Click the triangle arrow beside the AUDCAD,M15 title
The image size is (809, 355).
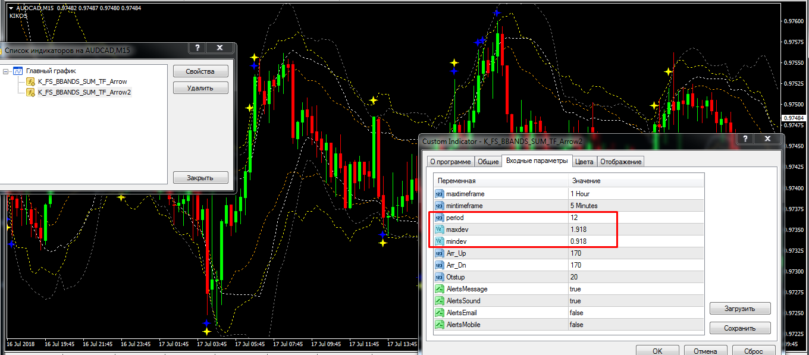[x=11, y=7]
